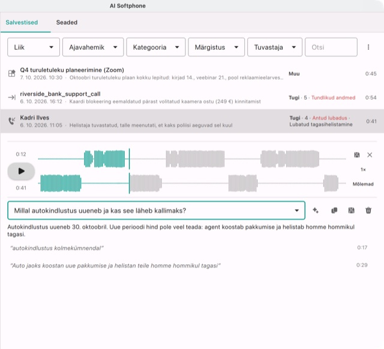Click the 0:17 quote timestamp
The height and width of the screenshot is (349, 384).
click(x=362, y=247)
